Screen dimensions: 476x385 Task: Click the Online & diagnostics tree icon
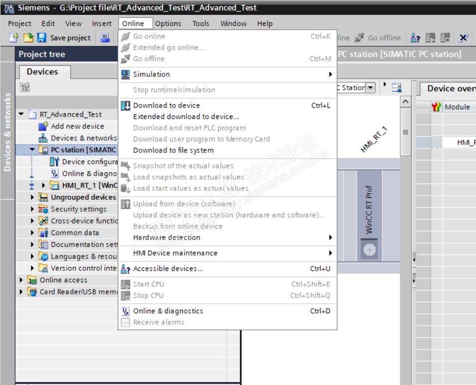tap(54, 173)
